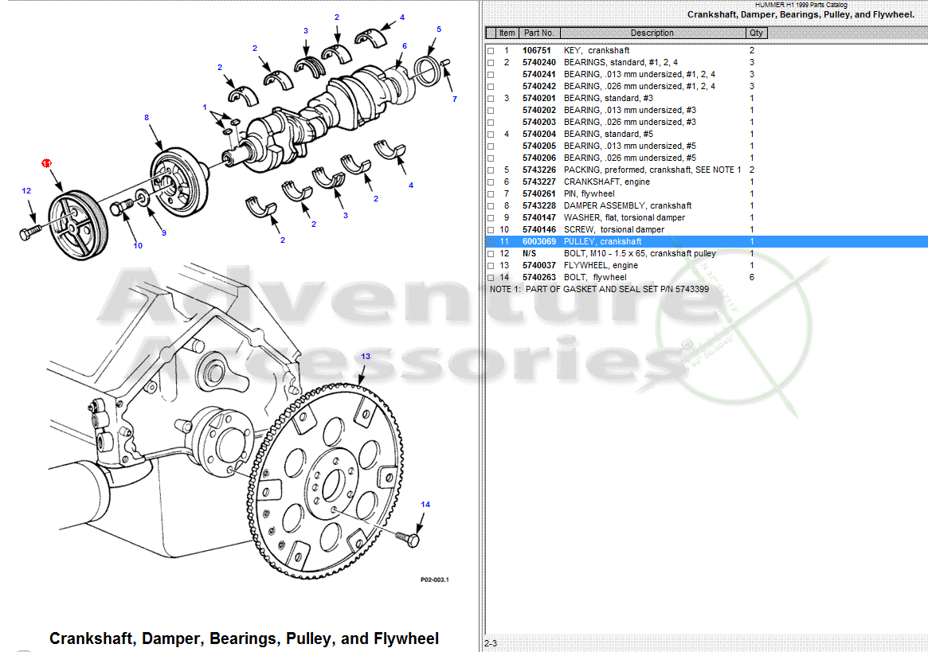Click callout number 11 in the diagram

(x=46, y=163)
